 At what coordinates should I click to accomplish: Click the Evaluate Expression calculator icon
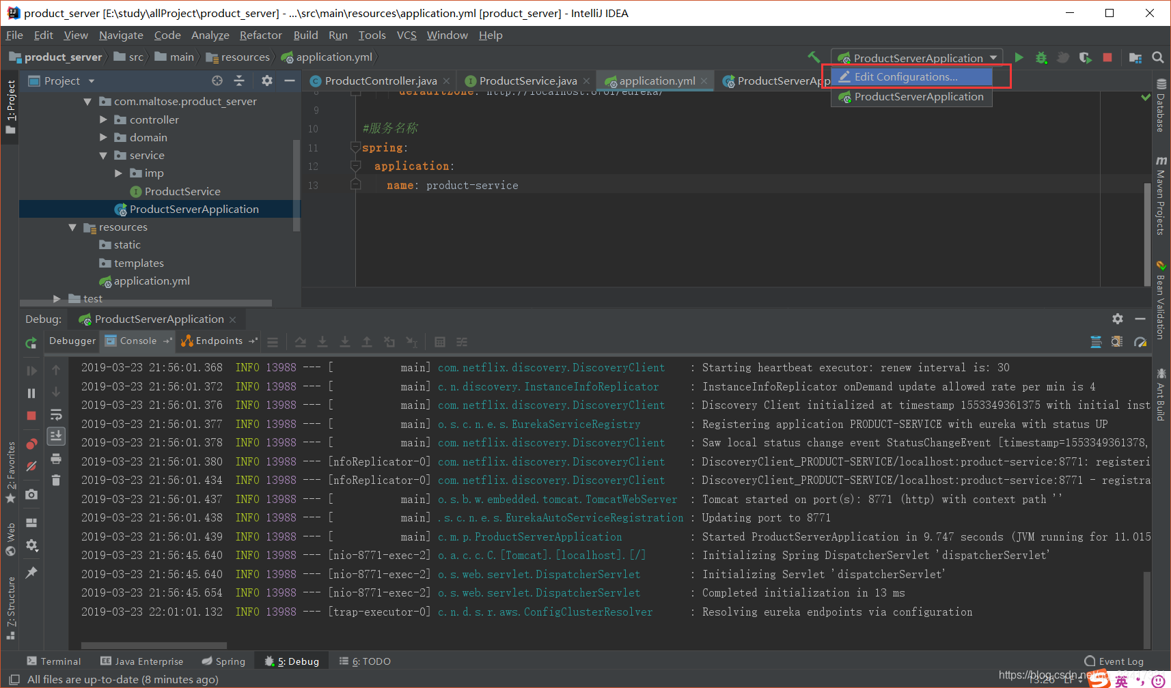pos(440,342)
